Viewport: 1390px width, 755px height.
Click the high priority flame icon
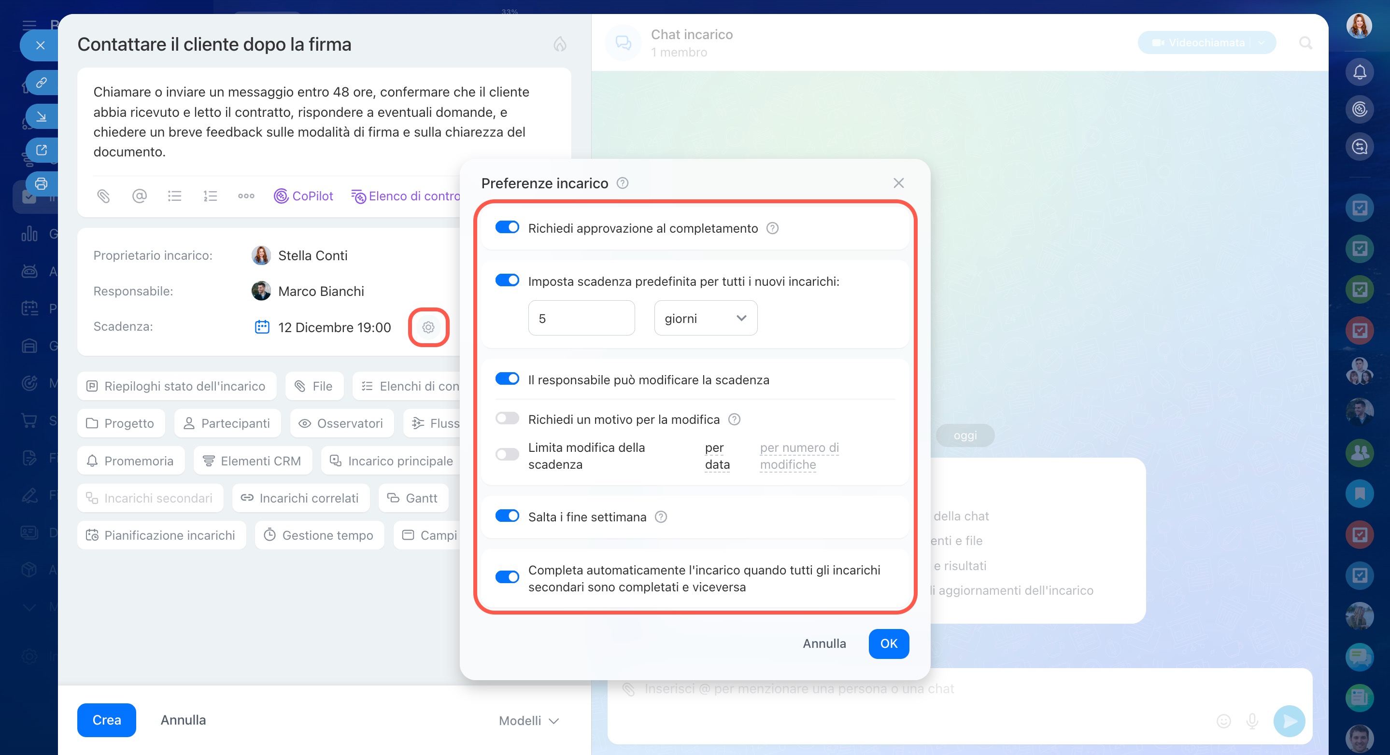click(560, 44)
